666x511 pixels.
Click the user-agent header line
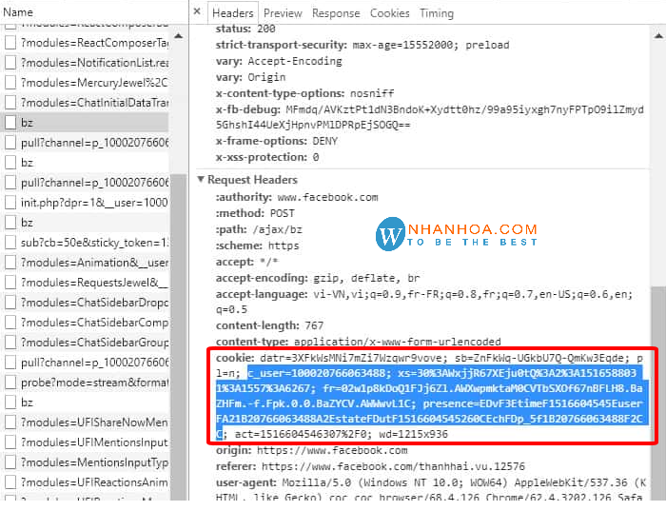[x=431, y=490]
